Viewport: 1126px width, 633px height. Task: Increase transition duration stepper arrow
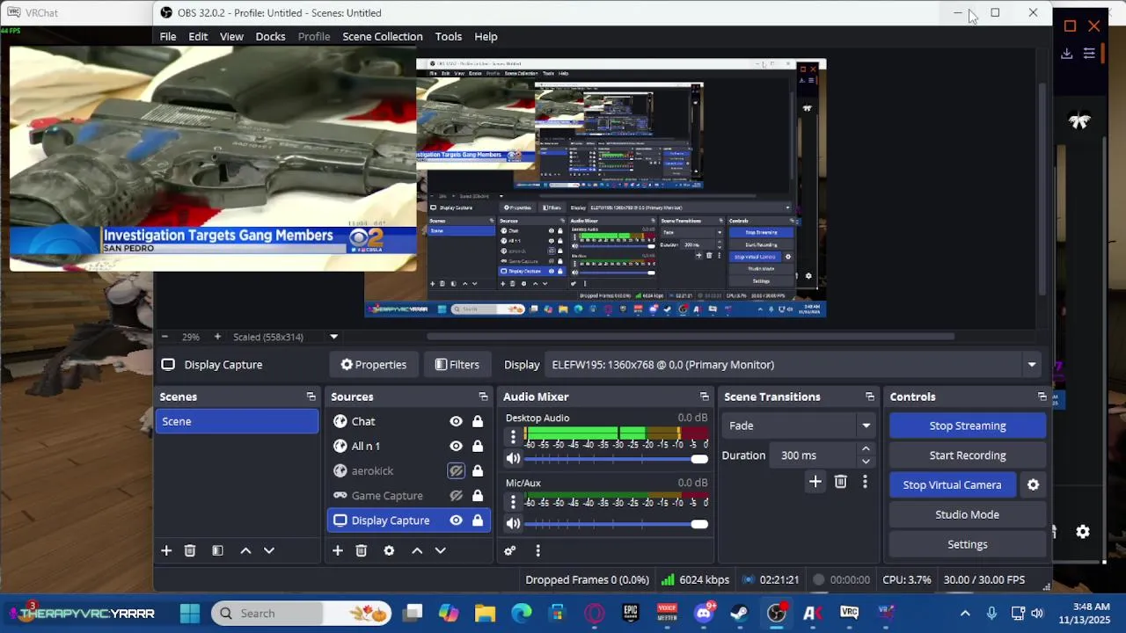pyautogui.click(x=866, y=449)
